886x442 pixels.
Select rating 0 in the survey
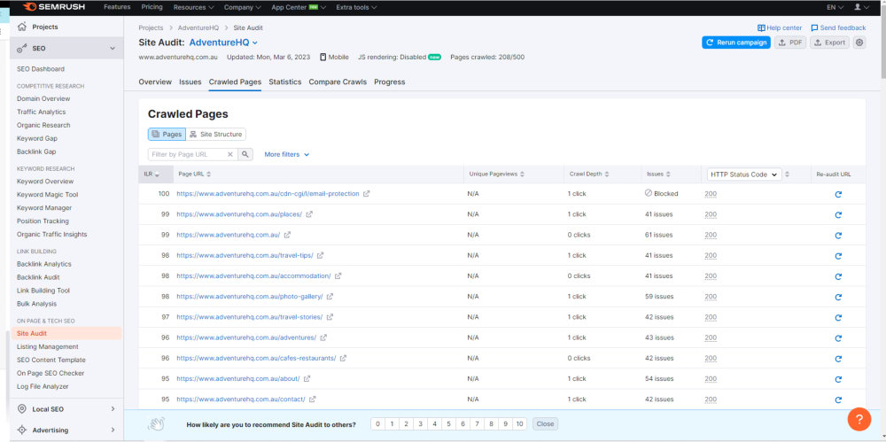[x=377, y=424]
